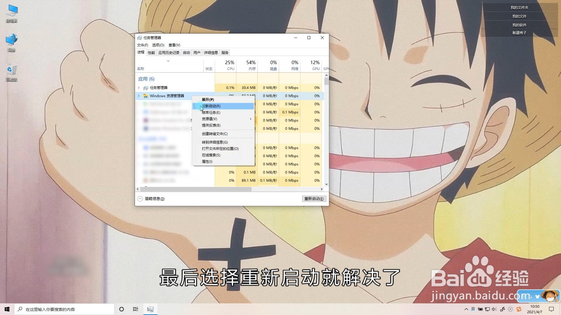This screenshot has height=315, width=561.
Task: Open the 查看(V) menu
Action: (x=174, y=45)
